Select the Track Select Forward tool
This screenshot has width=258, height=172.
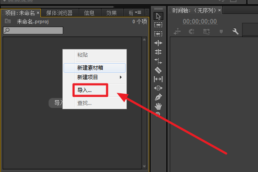(158, 25)
